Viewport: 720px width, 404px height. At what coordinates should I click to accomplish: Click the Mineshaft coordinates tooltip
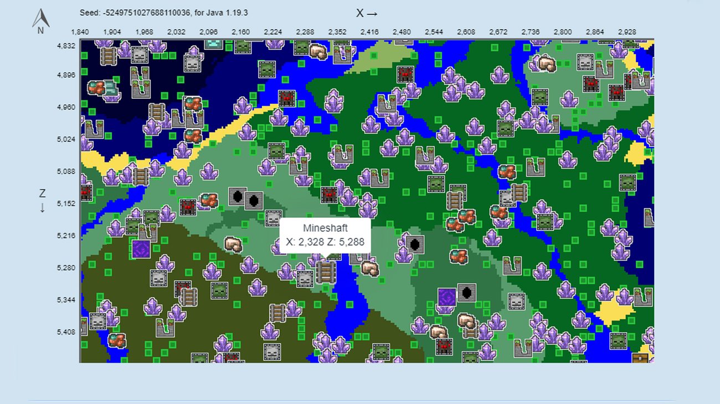pos(326,235)
